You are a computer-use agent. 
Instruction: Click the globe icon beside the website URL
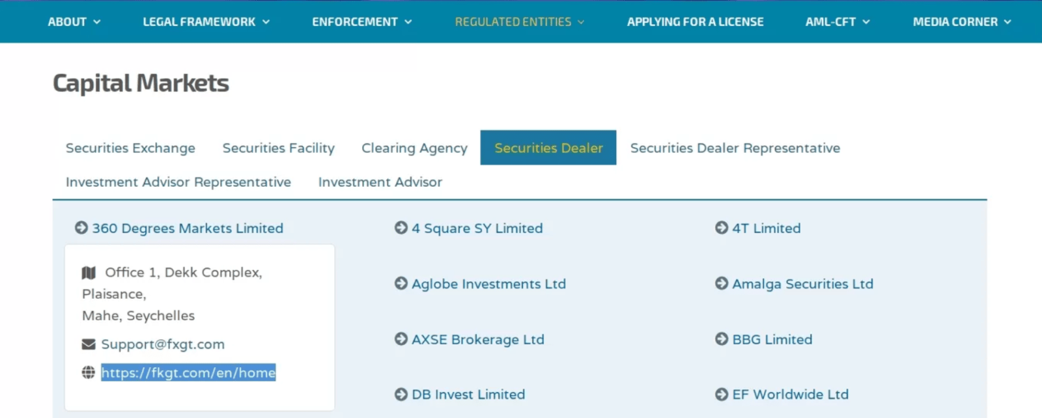pos(89,372)
